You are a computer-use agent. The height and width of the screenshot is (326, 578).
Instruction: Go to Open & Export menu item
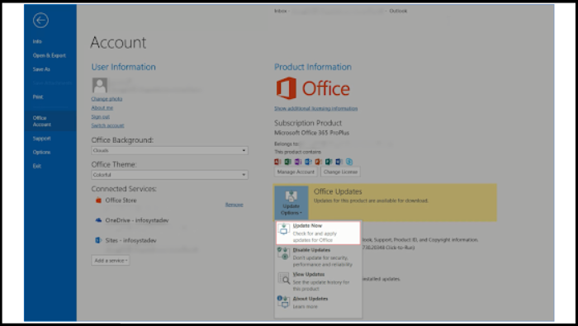pyautogui.click(x=49, y=55)
